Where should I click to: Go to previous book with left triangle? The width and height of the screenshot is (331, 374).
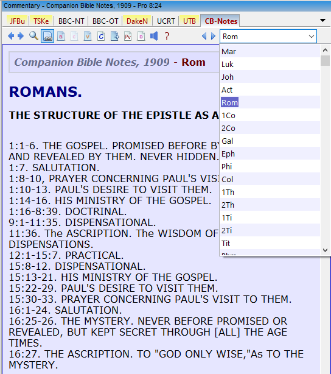coord(204,37)
